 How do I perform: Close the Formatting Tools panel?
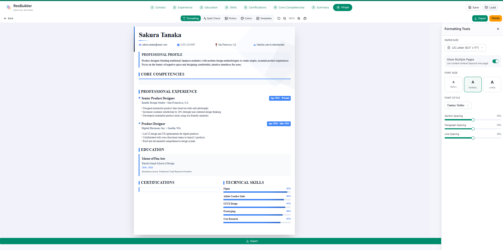[x=498, y=29]
